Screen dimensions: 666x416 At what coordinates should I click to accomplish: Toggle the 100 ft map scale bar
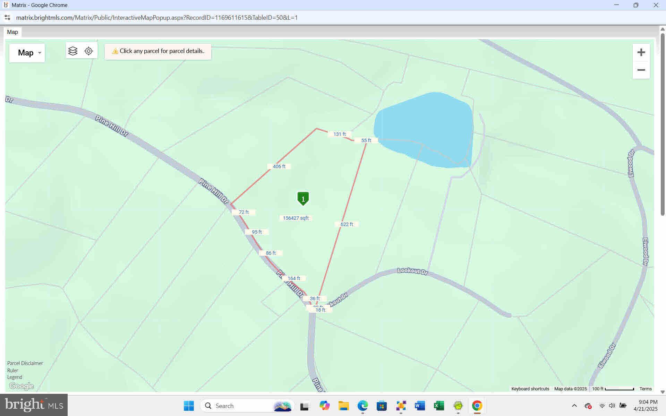click(x=613, y=389)
